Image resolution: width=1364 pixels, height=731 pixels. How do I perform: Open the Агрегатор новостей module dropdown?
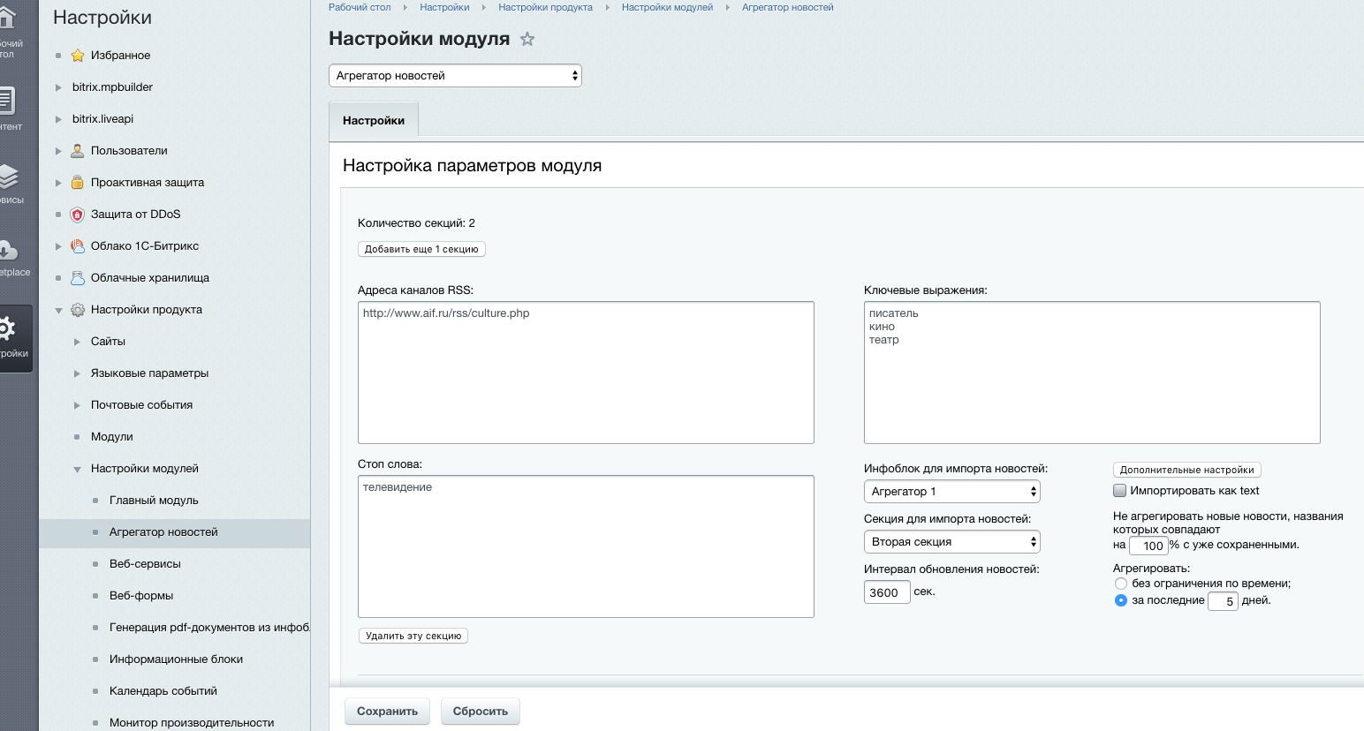[455, 76]
